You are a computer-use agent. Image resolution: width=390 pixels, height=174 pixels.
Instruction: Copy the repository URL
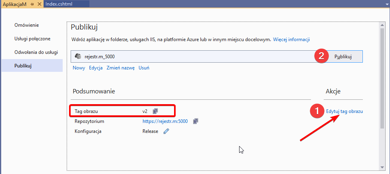196,121
